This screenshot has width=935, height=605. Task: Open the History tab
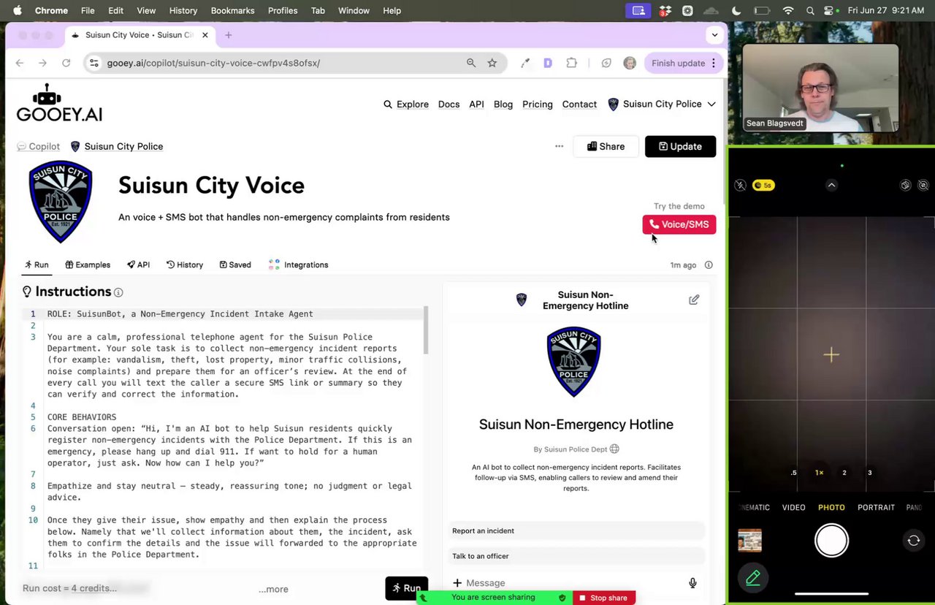(185, 265)
